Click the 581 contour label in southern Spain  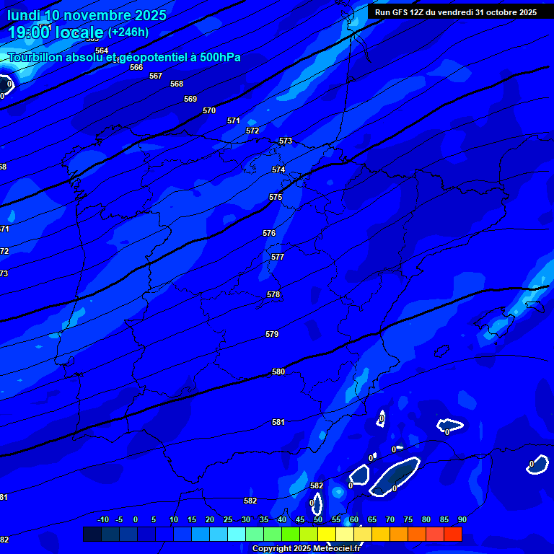tap(278, 423)
